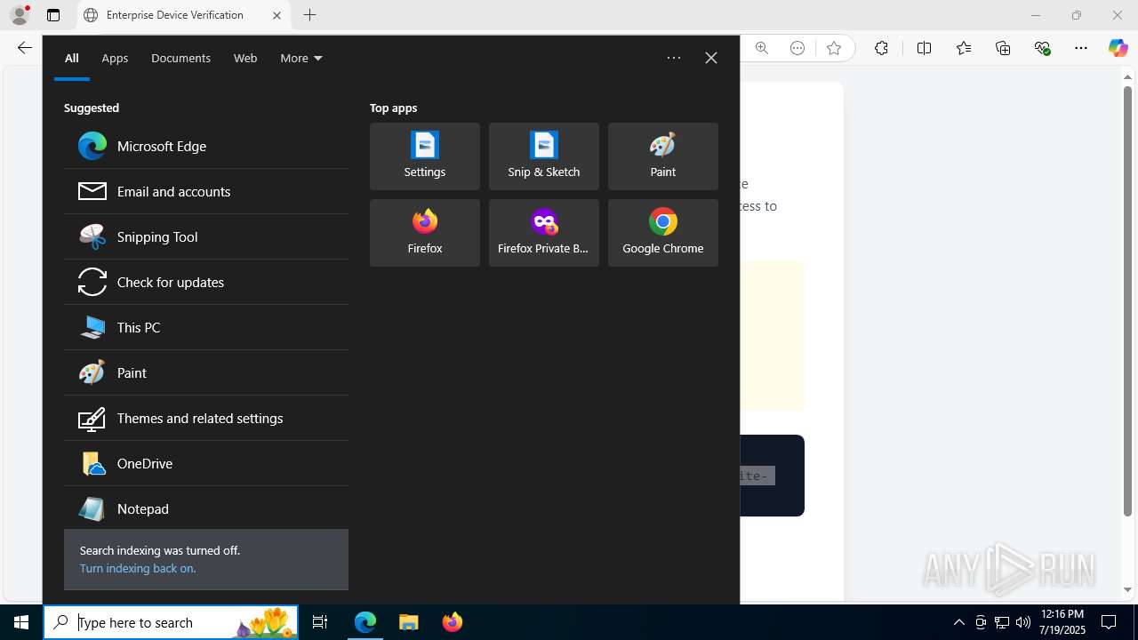
Task: Click page scrollbar down arrow
Action: 1127,589
